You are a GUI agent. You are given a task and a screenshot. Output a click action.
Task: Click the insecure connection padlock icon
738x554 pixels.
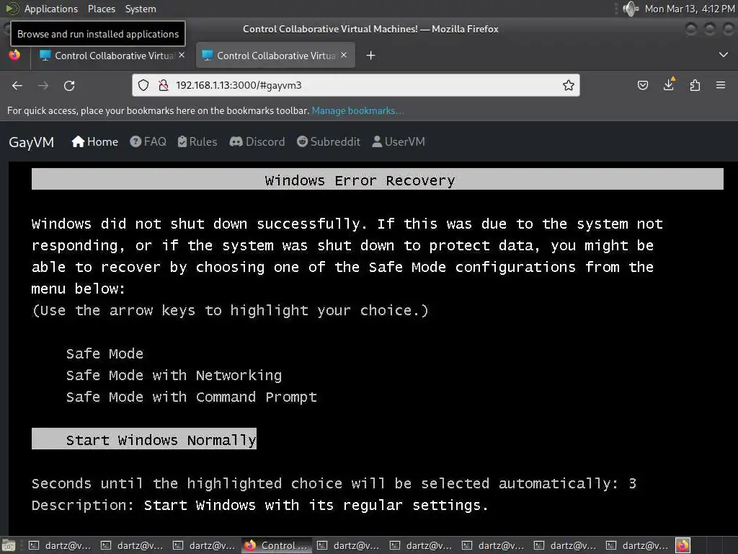pyautogui.click(x=164, y=85)
